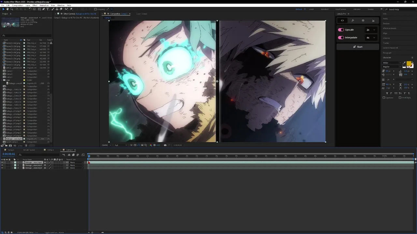The height and width of the screenshot is (234, 417).
Task: Open the Regular font style dropdown
Action: pyautogui.click(x=392, y=67)
